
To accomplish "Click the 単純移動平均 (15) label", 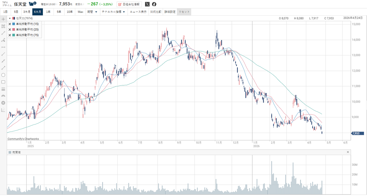I will (x=28, y=24).
